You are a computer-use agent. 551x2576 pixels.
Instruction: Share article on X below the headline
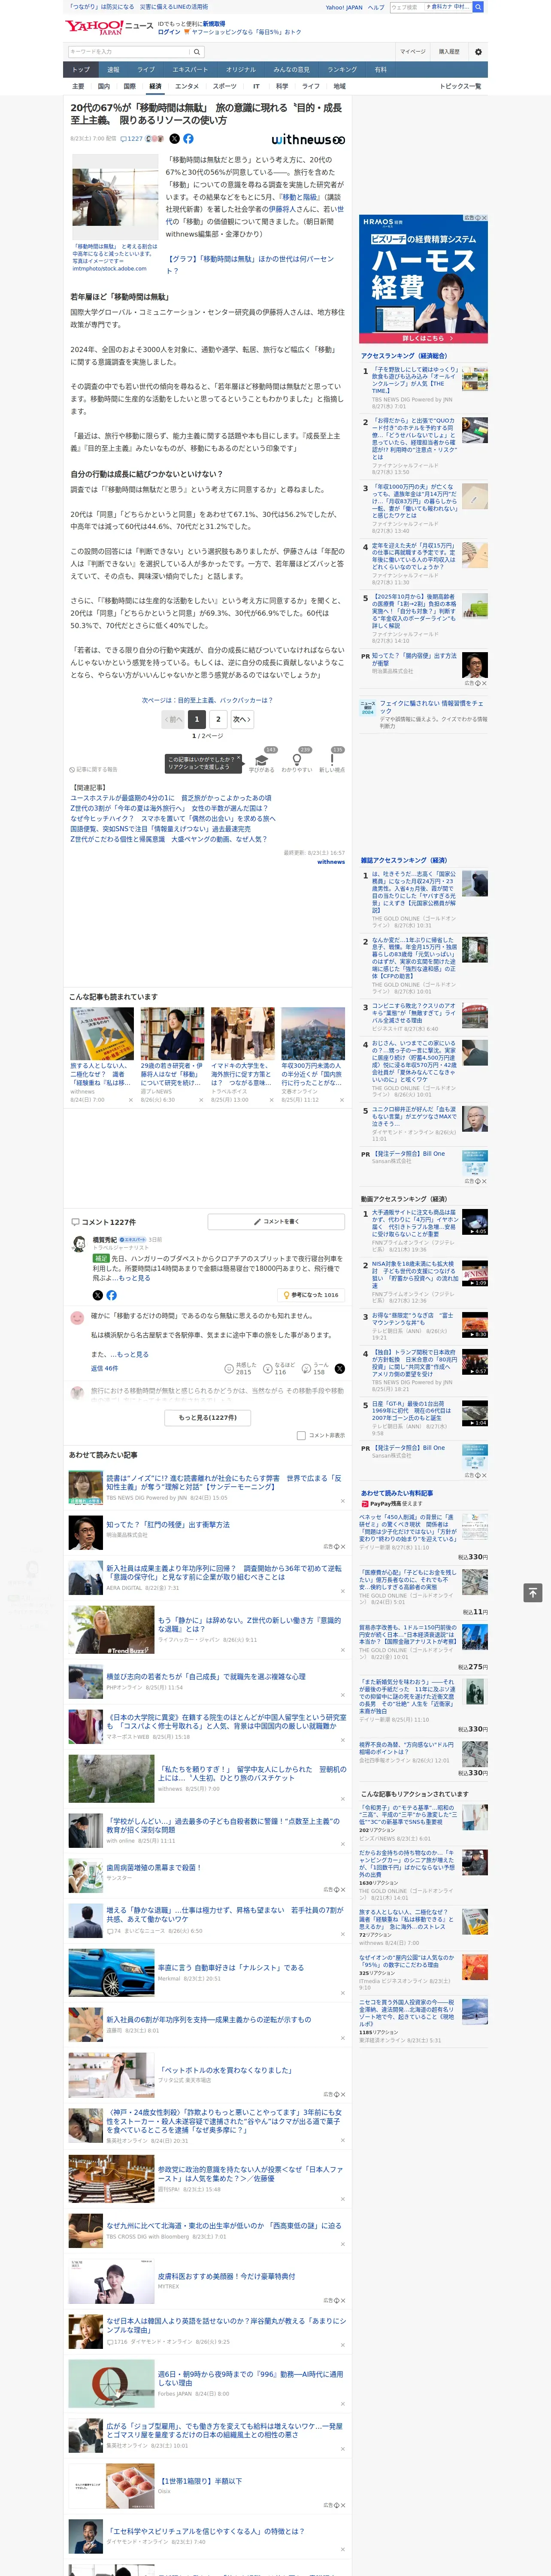click(175, 139)
